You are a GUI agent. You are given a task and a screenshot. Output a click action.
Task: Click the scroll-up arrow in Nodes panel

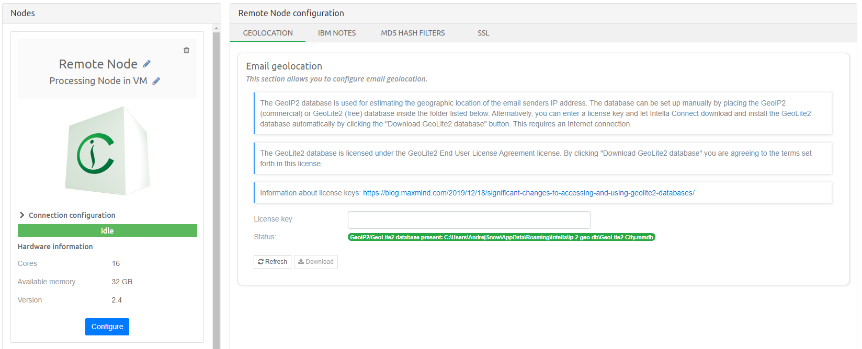coord(217,28)
